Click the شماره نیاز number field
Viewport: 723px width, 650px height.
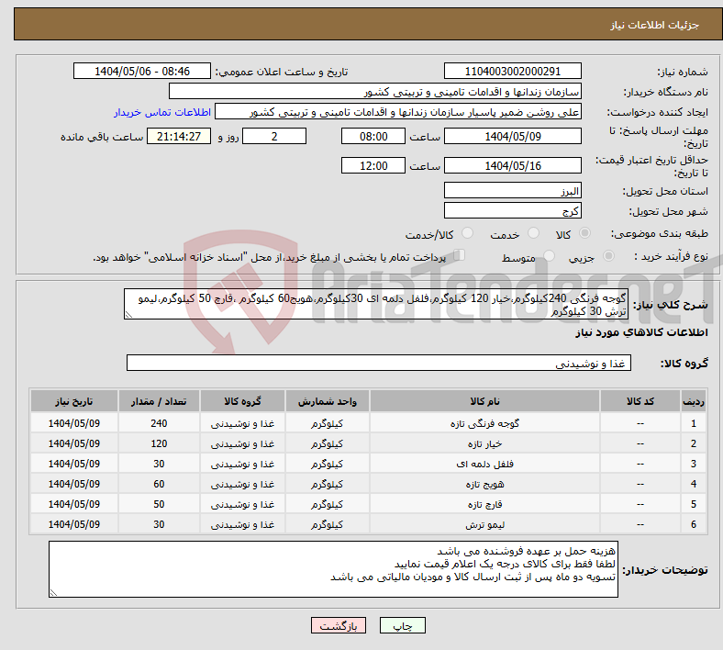pyautogui.click(x=512, y=72)
